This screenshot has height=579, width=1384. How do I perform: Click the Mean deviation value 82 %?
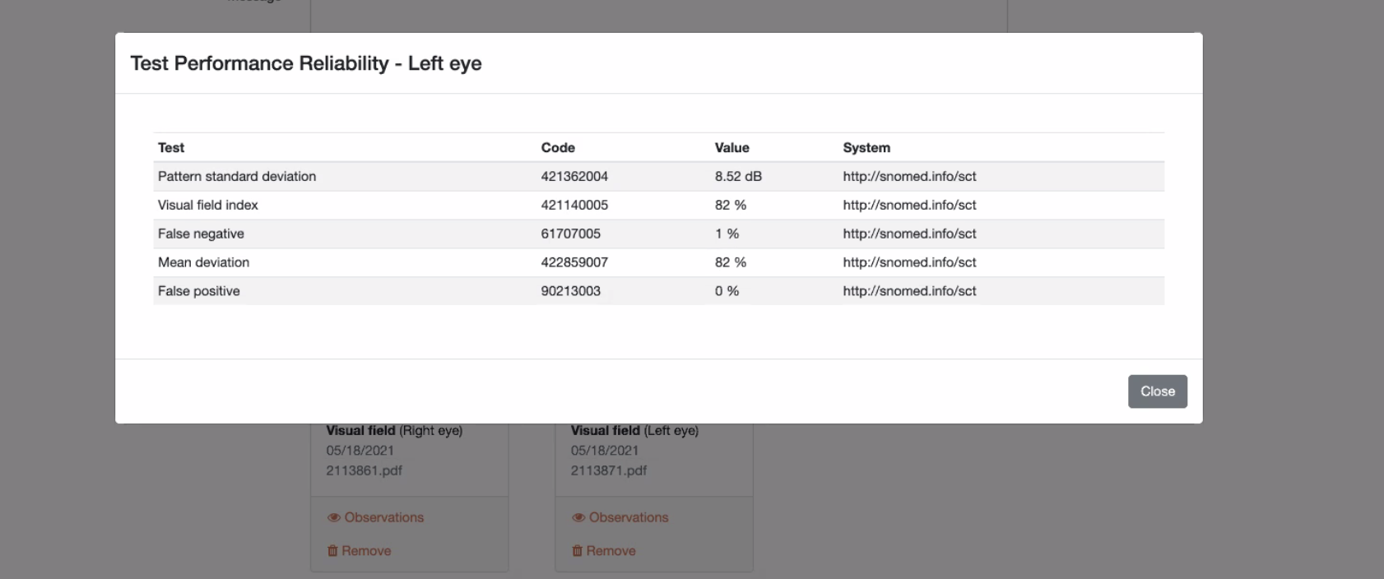[731, 262]
